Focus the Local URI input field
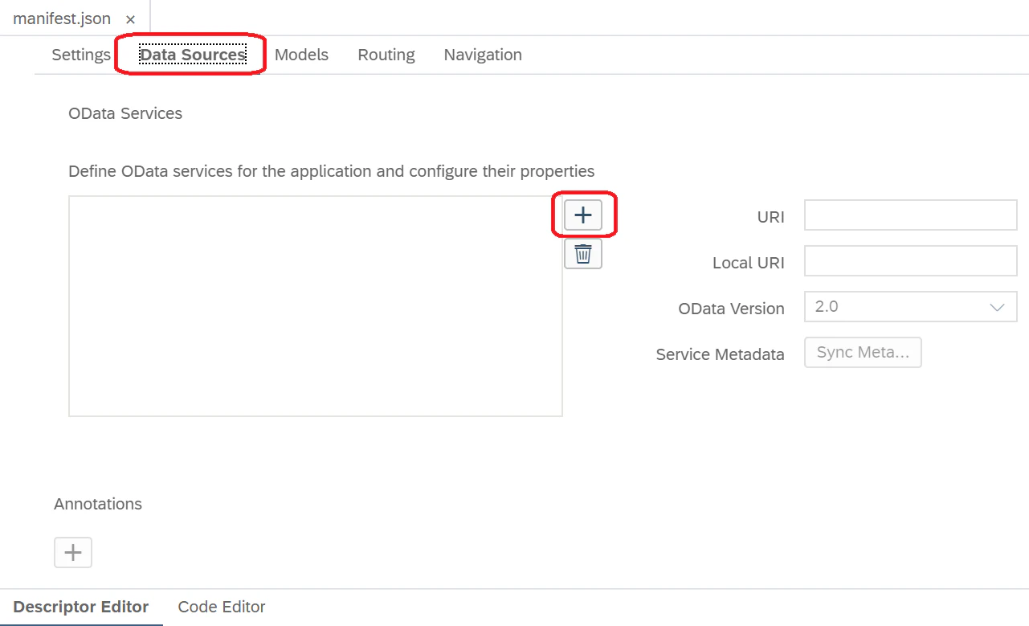Screen dimensions: 1029x626 911,261
